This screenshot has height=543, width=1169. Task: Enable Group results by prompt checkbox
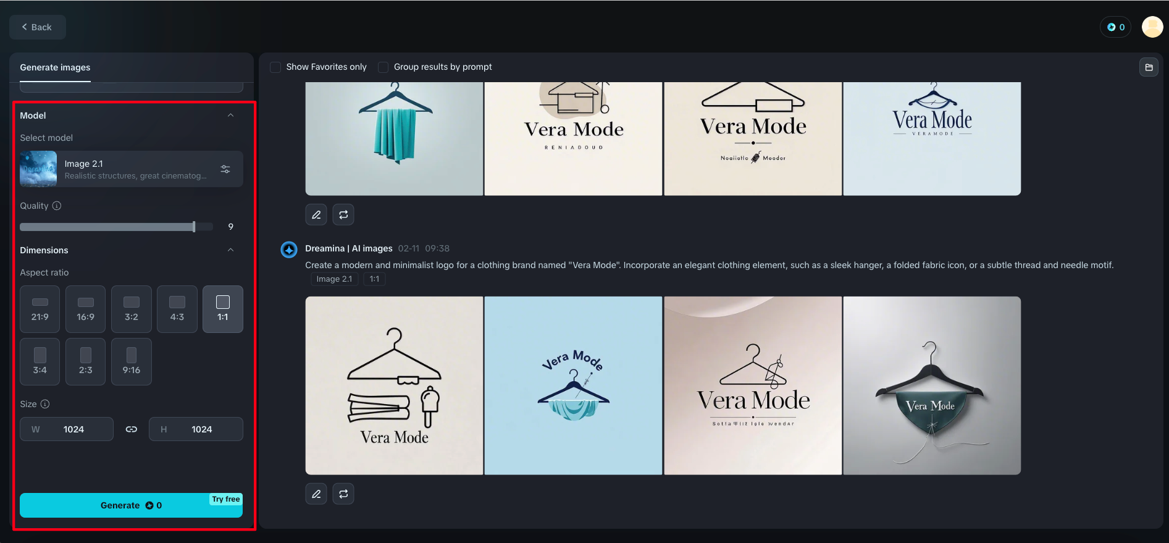coord(383,67)
